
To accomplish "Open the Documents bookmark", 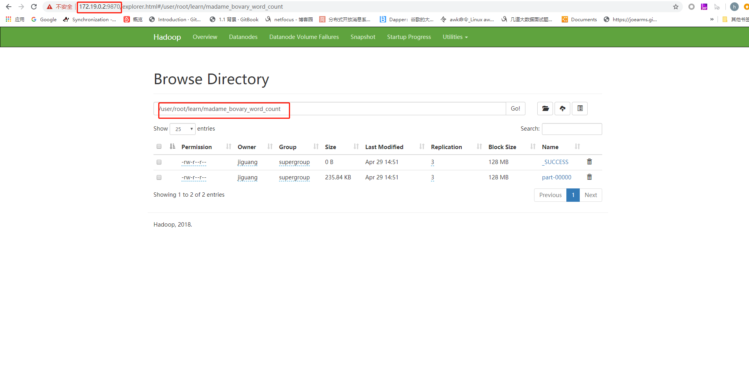I will (x=579, y=19).
